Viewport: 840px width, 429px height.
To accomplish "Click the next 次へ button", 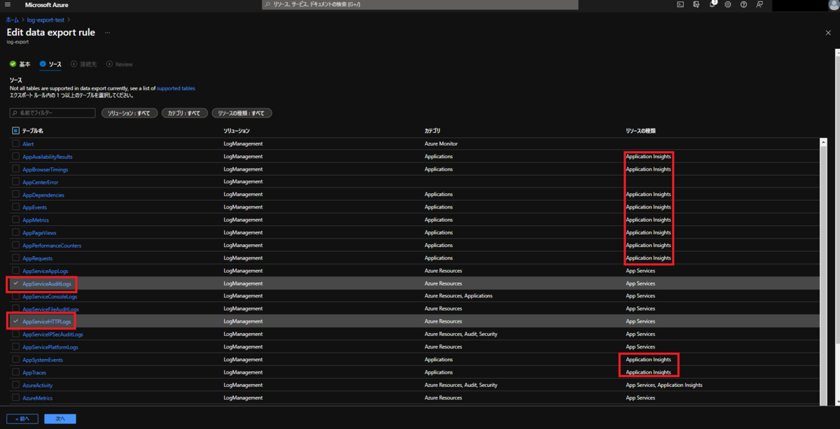I will click(x=60, y=419).
